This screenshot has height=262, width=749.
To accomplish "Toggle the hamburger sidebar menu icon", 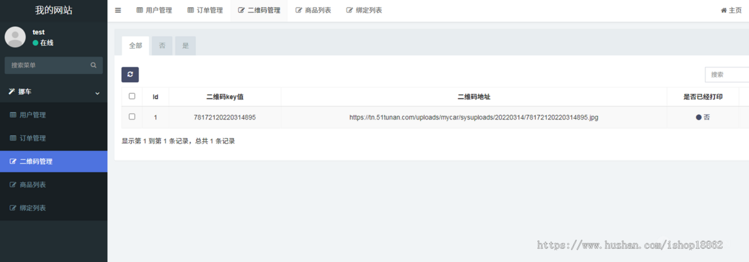I will [x=118, y=11].
